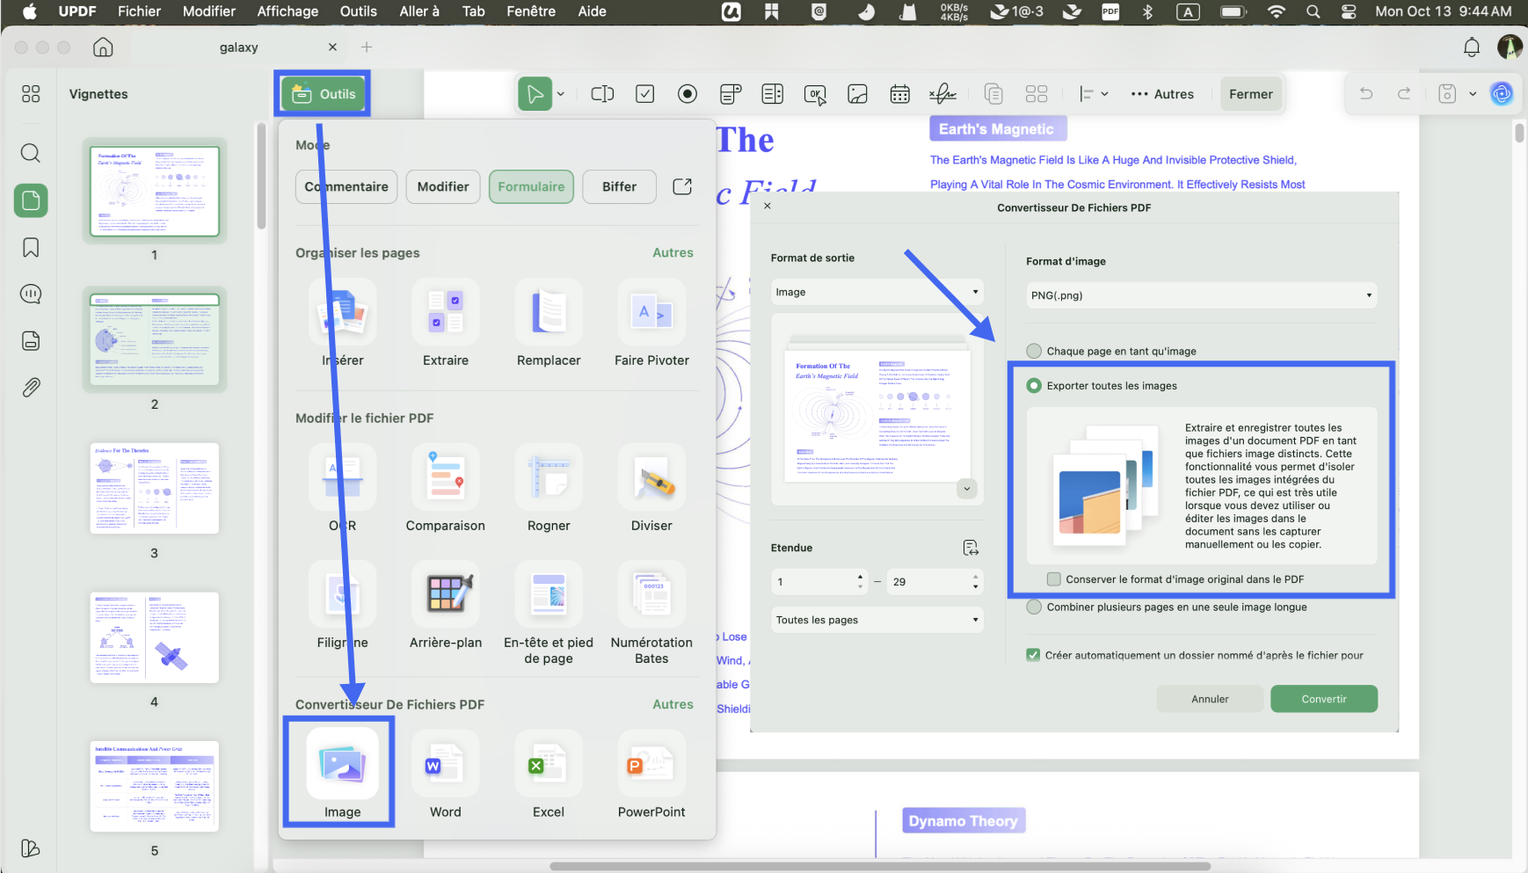
Task: Open macOS Spotlight search icon
Action: click(x=1313, y=11)
